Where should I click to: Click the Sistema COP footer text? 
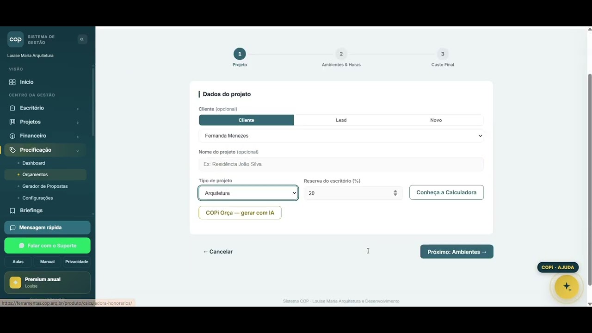coord(341,301)
